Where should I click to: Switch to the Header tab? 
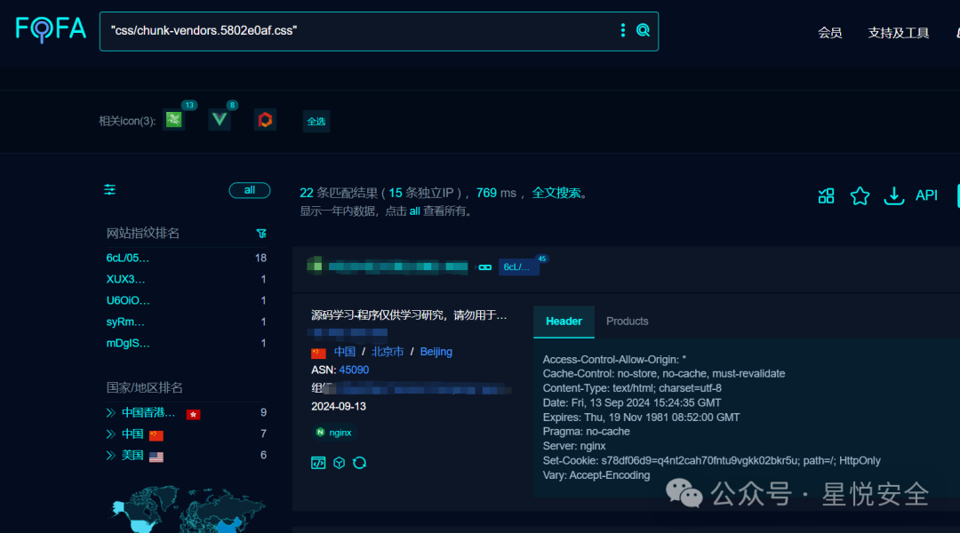pos(564,322)
